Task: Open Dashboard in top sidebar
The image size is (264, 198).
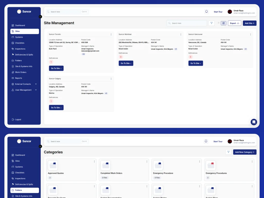Action: pos(24,26)
